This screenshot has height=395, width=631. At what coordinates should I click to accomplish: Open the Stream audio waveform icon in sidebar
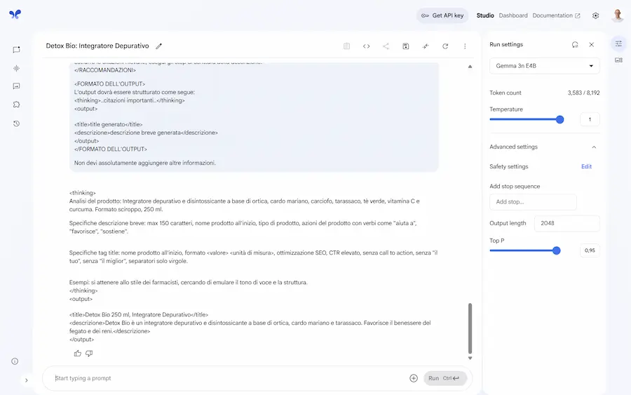(x=16, y=69)
